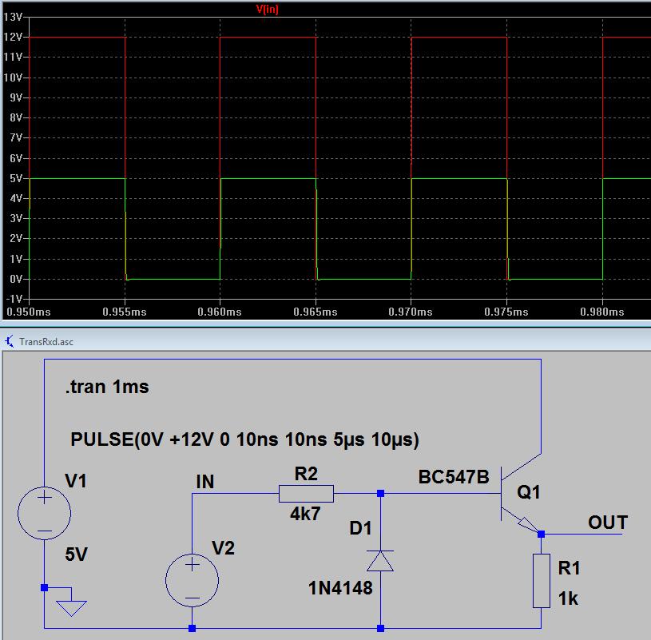Click the 5V vertical axis label
Image resolution: width=651 pixels, height=640 pixels.
tap(16, 178)
